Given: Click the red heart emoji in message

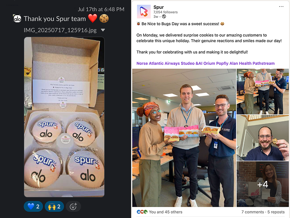Looking at the screenshot, I should [93, 19].
